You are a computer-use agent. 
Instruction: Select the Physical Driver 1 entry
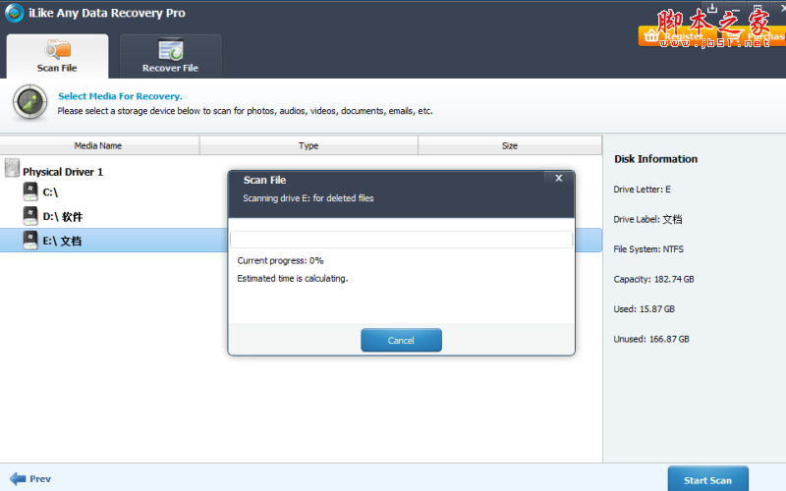[x=63, y=172]
